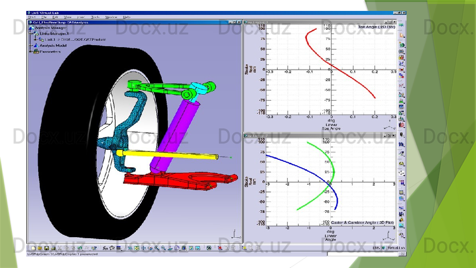This screenshot has width=476, height=268.
Task: Click the New document icon in bottom toolbar
Action: [x=33, y=248]
